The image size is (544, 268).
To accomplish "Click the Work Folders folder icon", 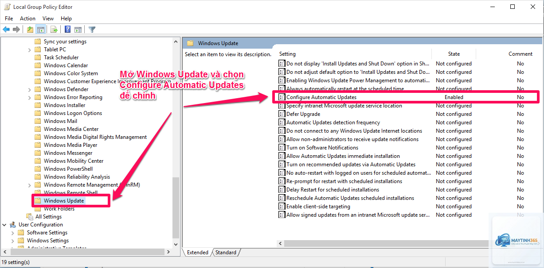I will [38, 209].
